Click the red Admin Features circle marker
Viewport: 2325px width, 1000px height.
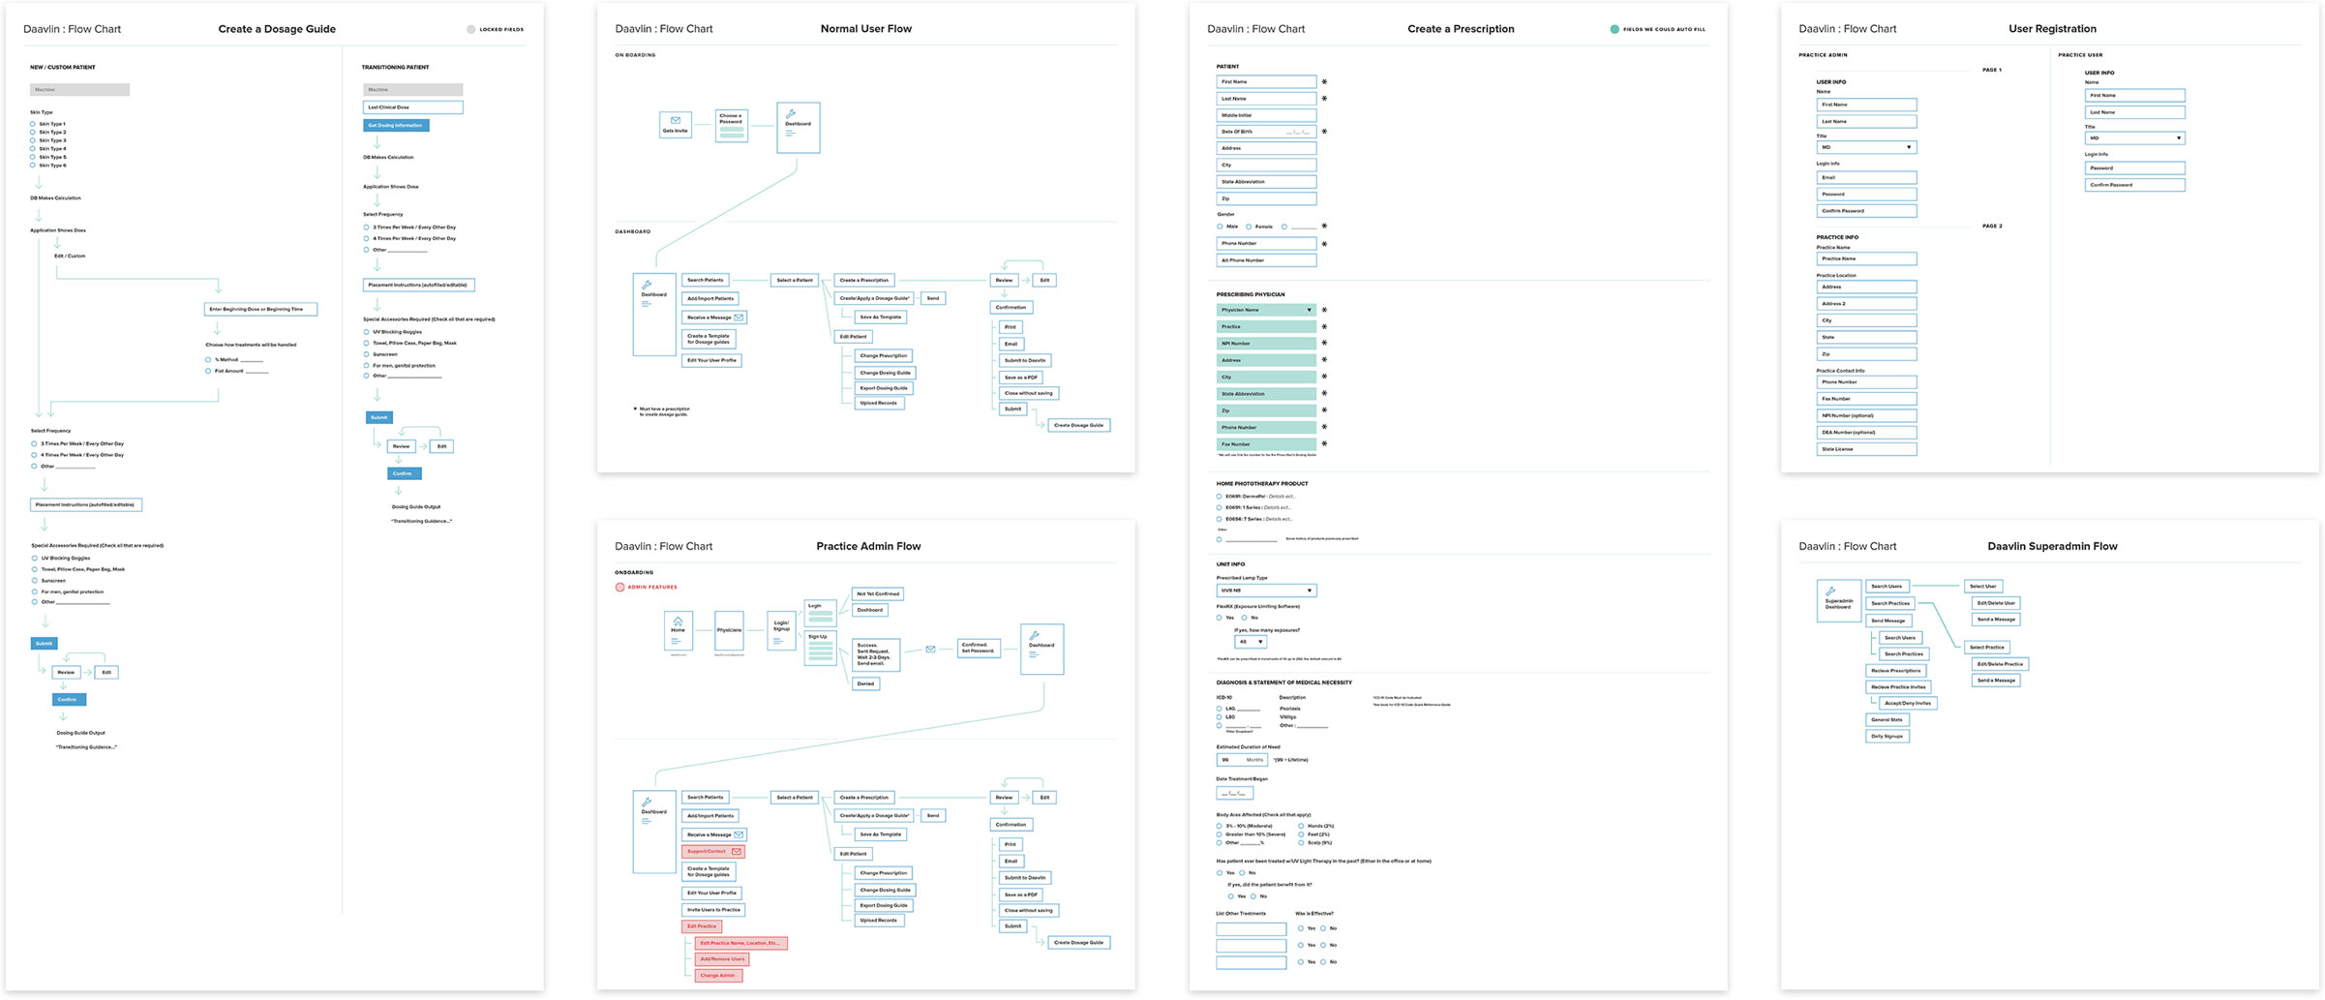619,588
